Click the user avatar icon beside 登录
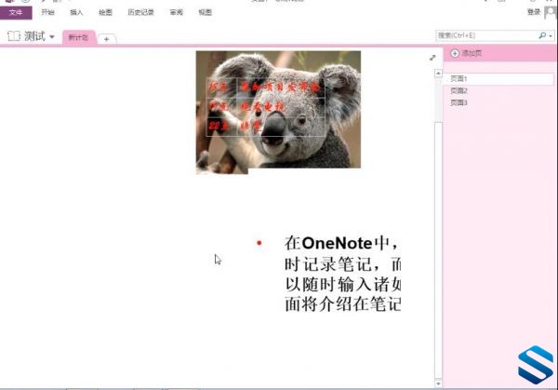Viewport: 558px width, 390px height. [x=551, y=12]
